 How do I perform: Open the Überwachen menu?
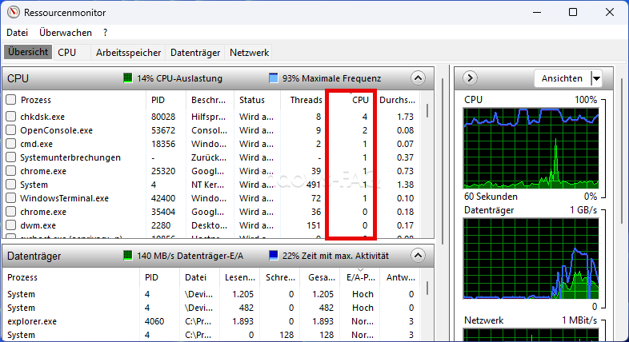66,33
